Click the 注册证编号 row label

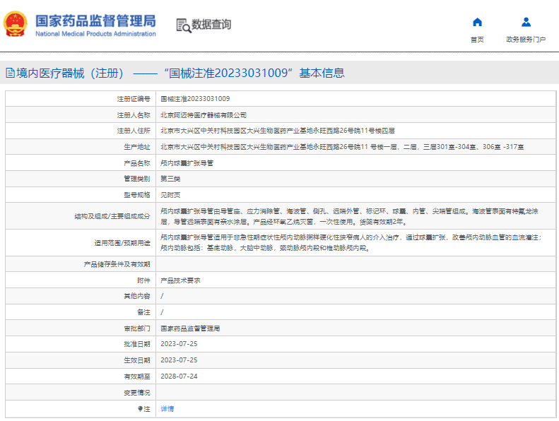(x=134, y=99)
